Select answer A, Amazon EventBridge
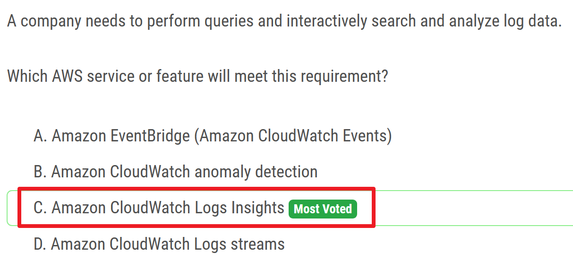Screen dimensions: 573x262 pyautogui.click(x=213, y=136)
